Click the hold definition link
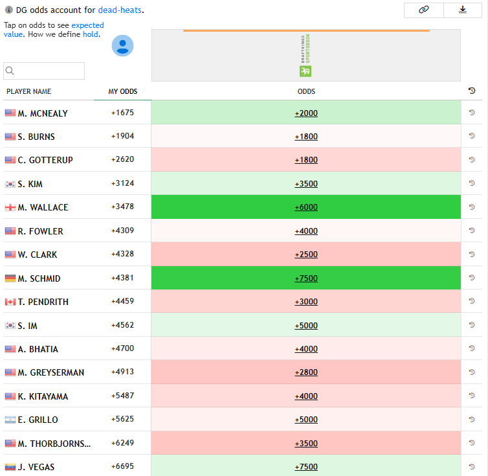Screen dimensions: 488x476 pyautogui.click(x=91, y=34)
